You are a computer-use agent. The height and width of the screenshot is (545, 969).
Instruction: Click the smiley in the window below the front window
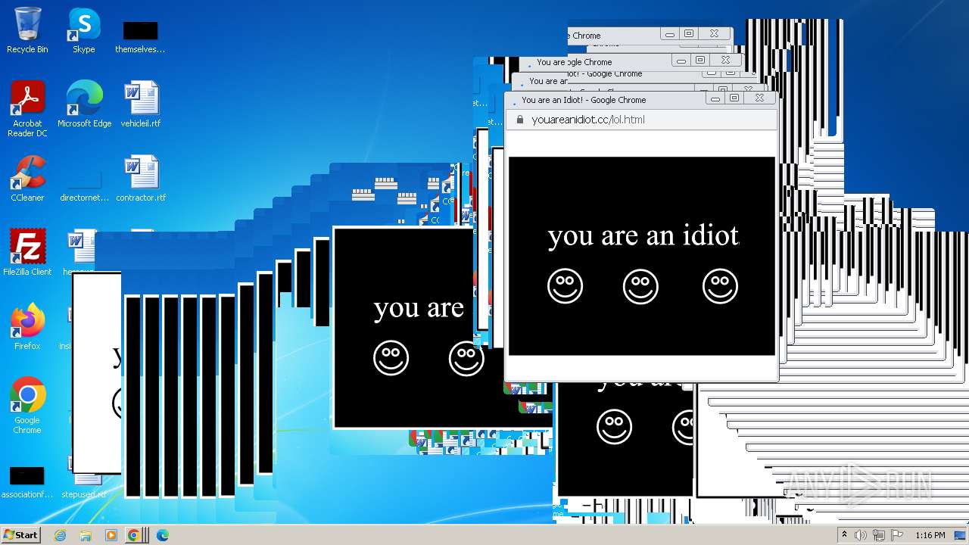click(614, 426)
